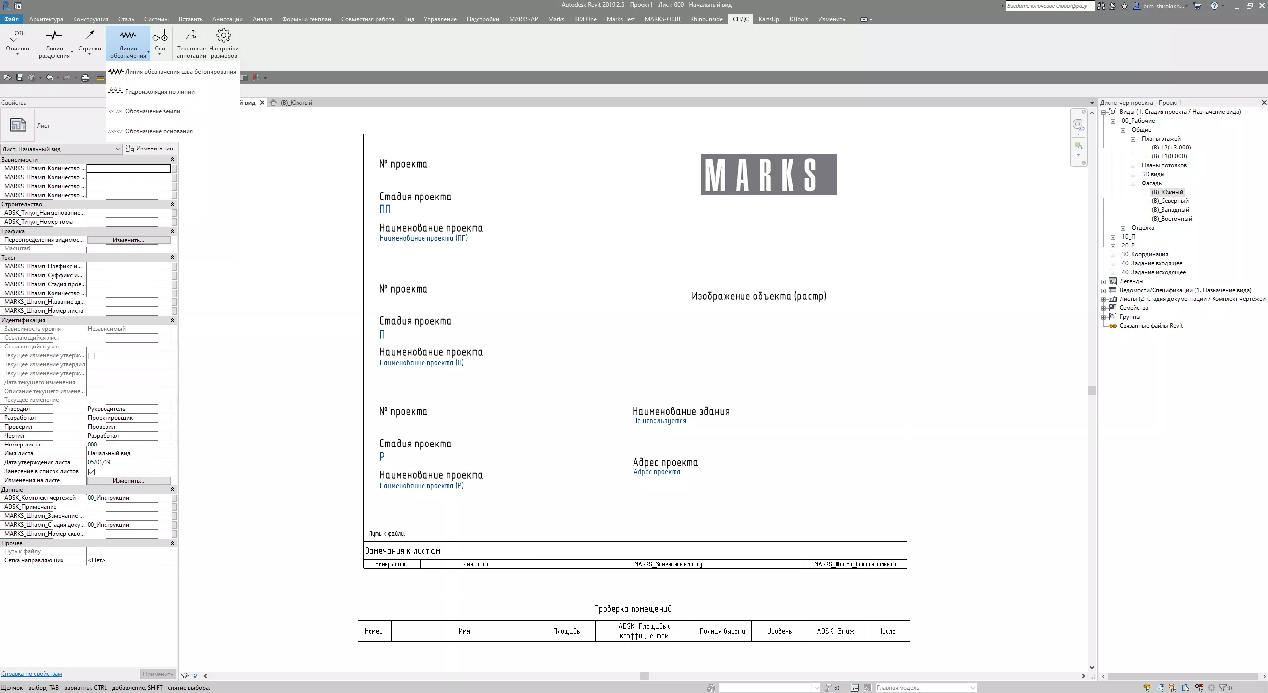Toggle Занесение в список листов checkbox
This screenshot has width=1268, height=693.
(92, 471)
